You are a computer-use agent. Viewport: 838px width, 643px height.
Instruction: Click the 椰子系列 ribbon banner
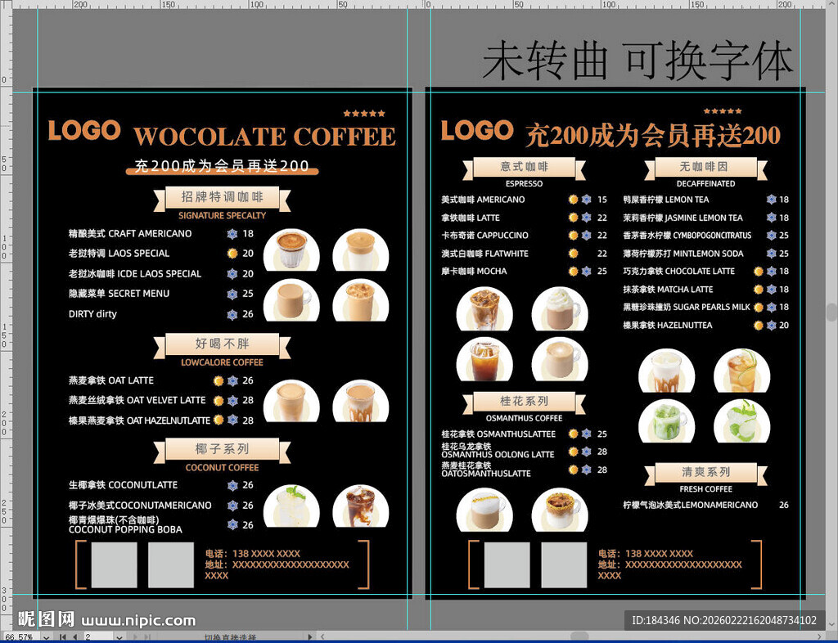click(x=222, y=450)
